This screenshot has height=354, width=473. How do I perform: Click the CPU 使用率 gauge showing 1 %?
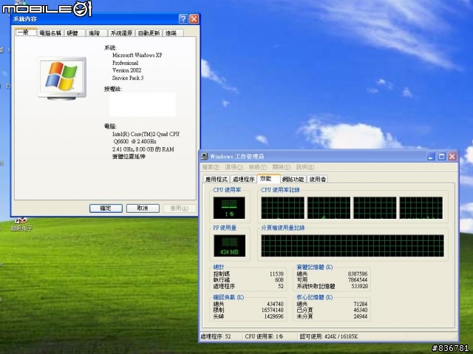tap(229, 208)
